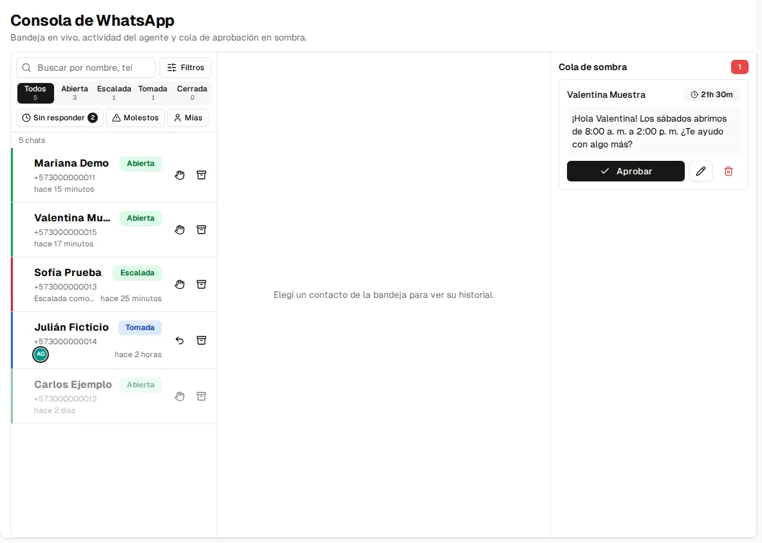Toggle the Sin responder quick filter

pos(60,118)
